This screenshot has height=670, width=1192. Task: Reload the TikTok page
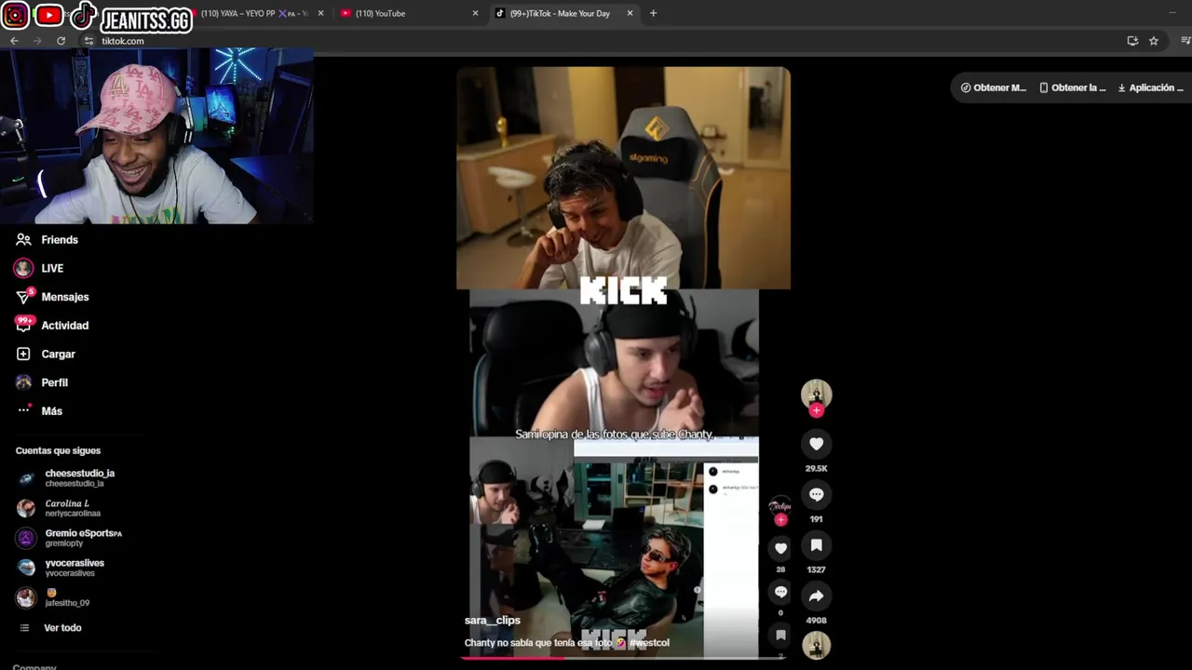[61, 41]
